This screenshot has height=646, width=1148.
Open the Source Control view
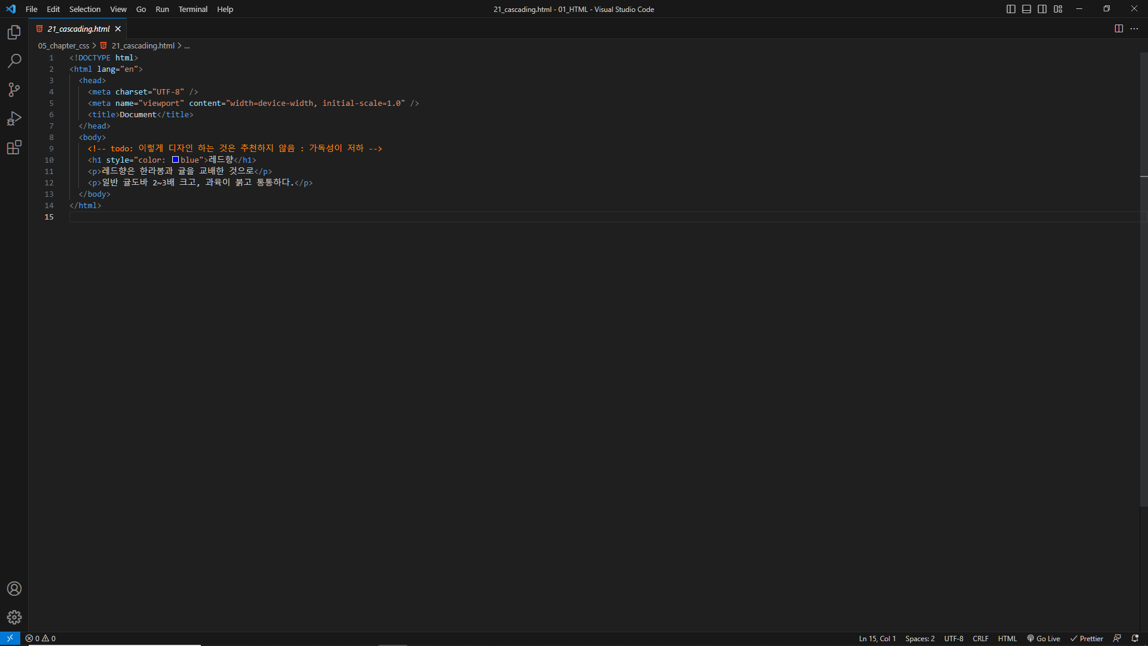coord(14,90)
